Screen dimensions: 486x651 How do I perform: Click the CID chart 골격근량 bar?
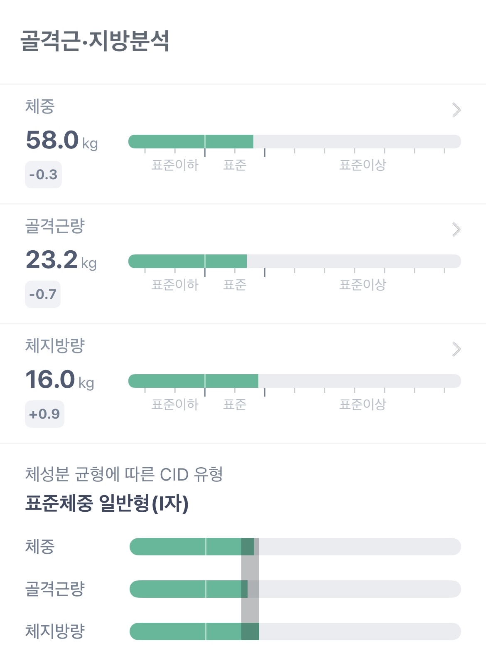point(295,589)
